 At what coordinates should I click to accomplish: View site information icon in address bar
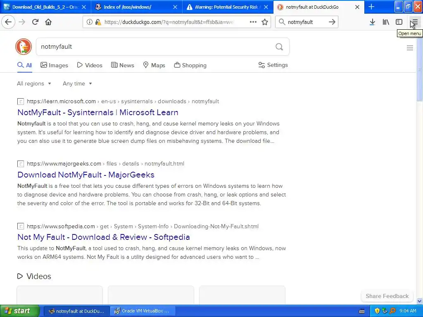coord(89,22)
